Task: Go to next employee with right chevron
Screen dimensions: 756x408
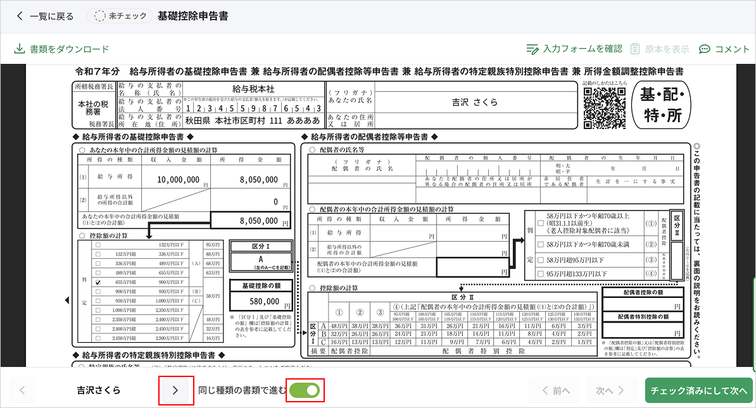Action: [x=175, y=391]
